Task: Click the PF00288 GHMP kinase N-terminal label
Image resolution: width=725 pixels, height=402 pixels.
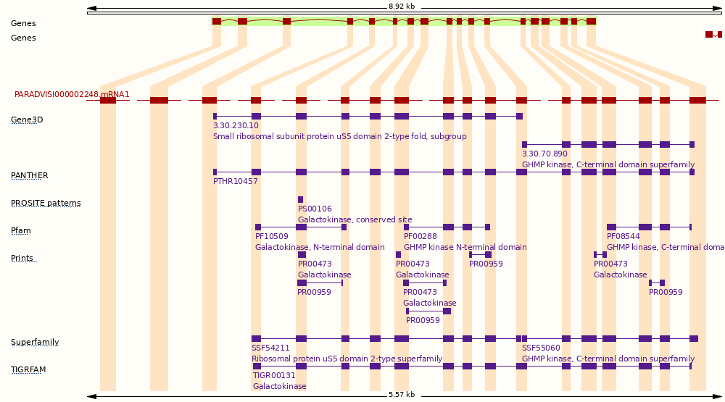Action: click(x=420, y=236)
